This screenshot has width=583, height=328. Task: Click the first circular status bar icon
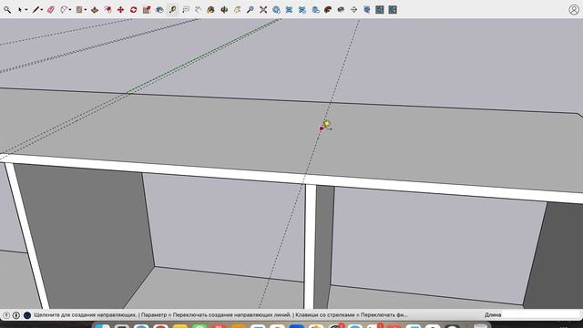pos(6,315)
